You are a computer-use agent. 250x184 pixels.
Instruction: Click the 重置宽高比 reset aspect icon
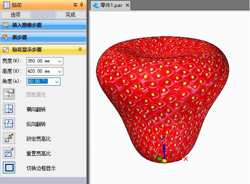[x=9, y=153]
